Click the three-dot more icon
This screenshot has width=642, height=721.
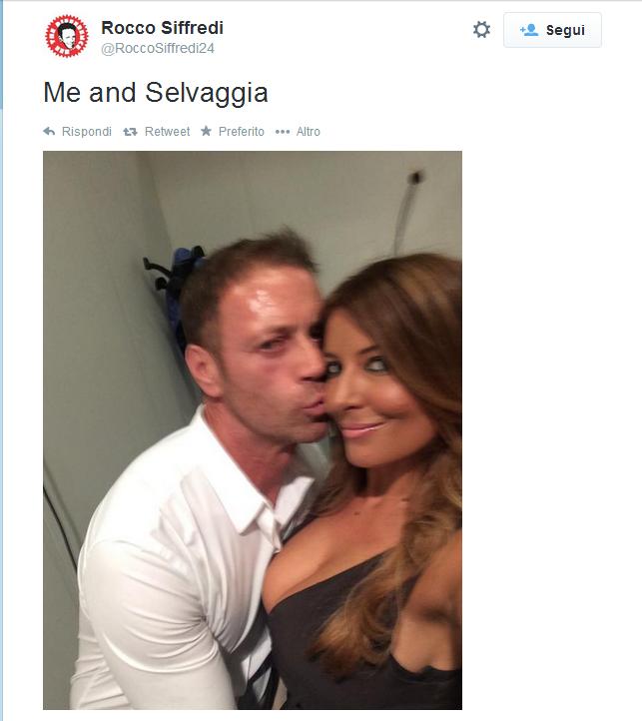click(x=283, y=132)
